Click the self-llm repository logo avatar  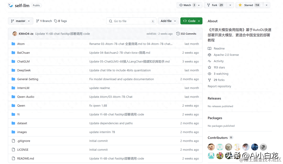click(x=11, y=6)
